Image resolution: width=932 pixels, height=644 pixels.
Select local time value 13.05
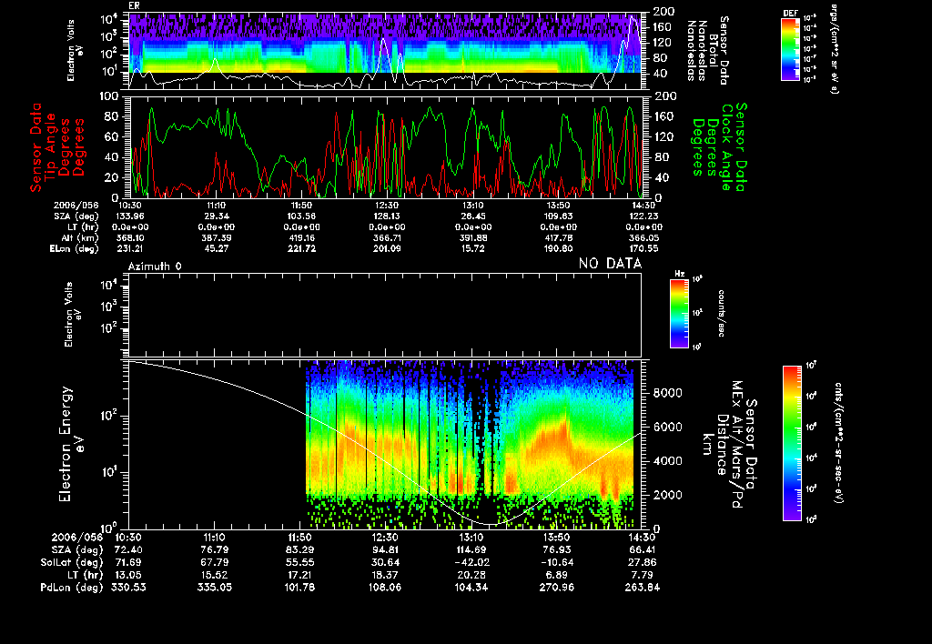[128, 575]
